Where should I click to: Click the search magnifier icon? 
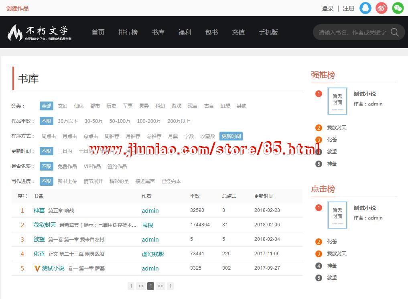(395, 33)
